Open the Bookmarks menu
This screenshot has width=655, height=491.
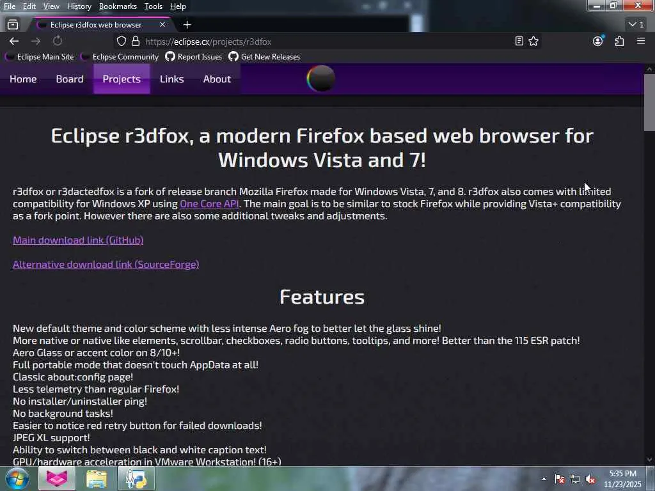click(x=118, y=6)
